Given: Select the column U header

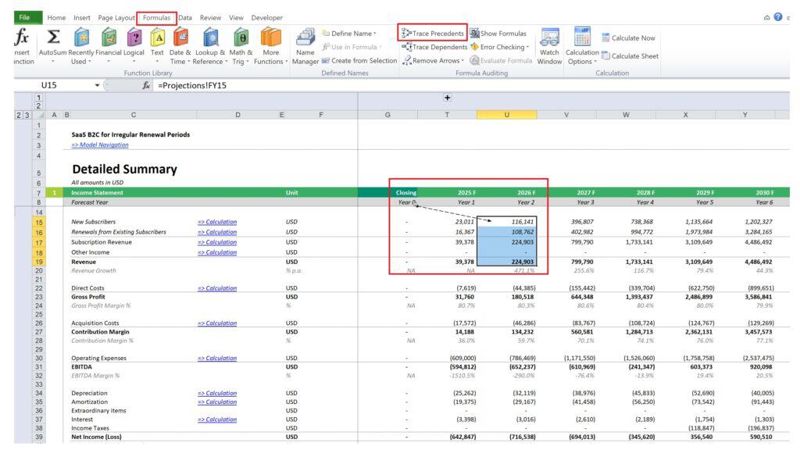Looking at the screenshot, I should (506, 115).
